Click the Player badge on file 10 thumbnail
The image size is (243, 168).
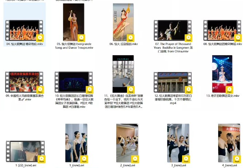coord(90,90)
